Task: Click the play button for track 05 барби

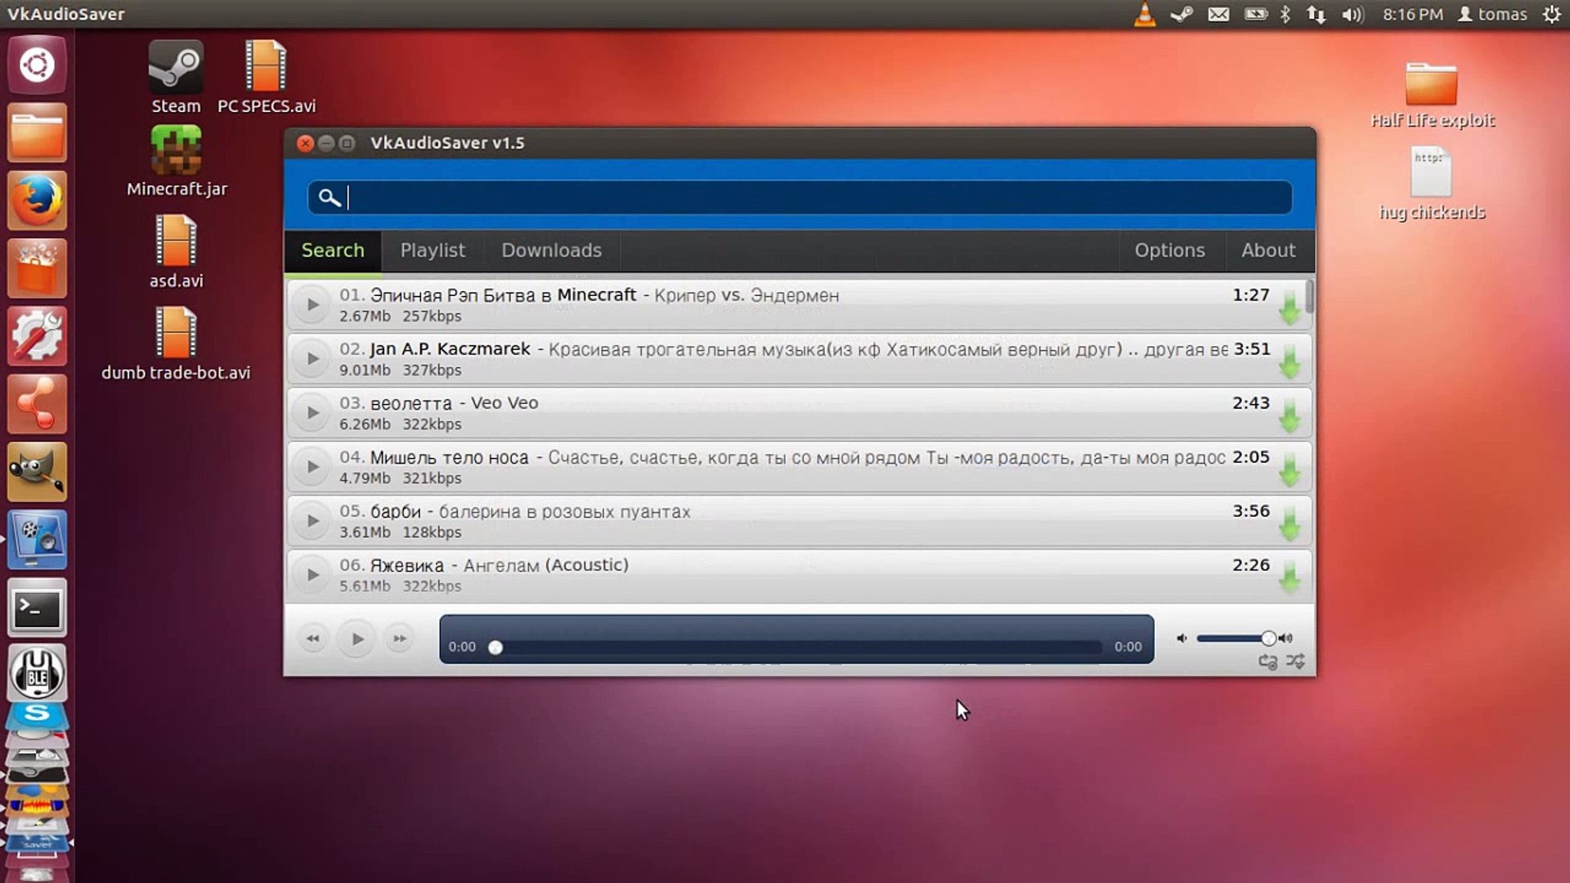Action: pos(312,520)
